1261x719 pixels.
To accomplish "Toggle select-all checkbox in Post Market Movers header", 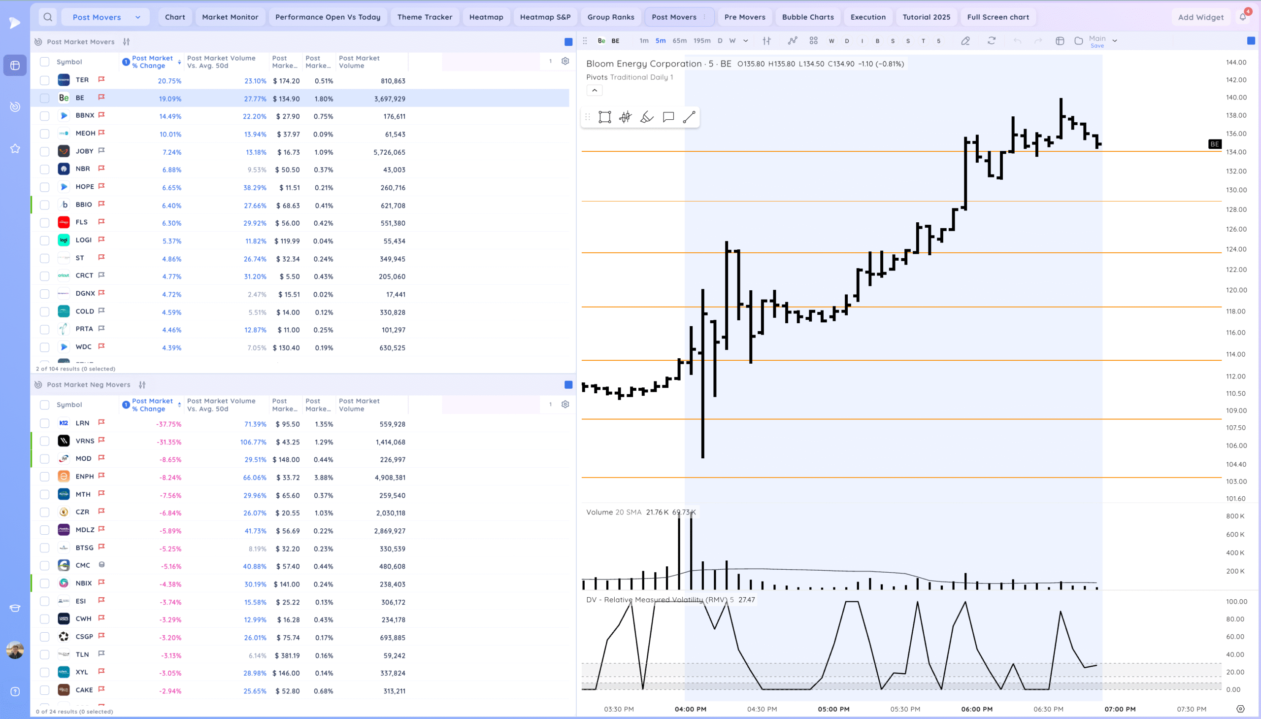I will [44, 62].
